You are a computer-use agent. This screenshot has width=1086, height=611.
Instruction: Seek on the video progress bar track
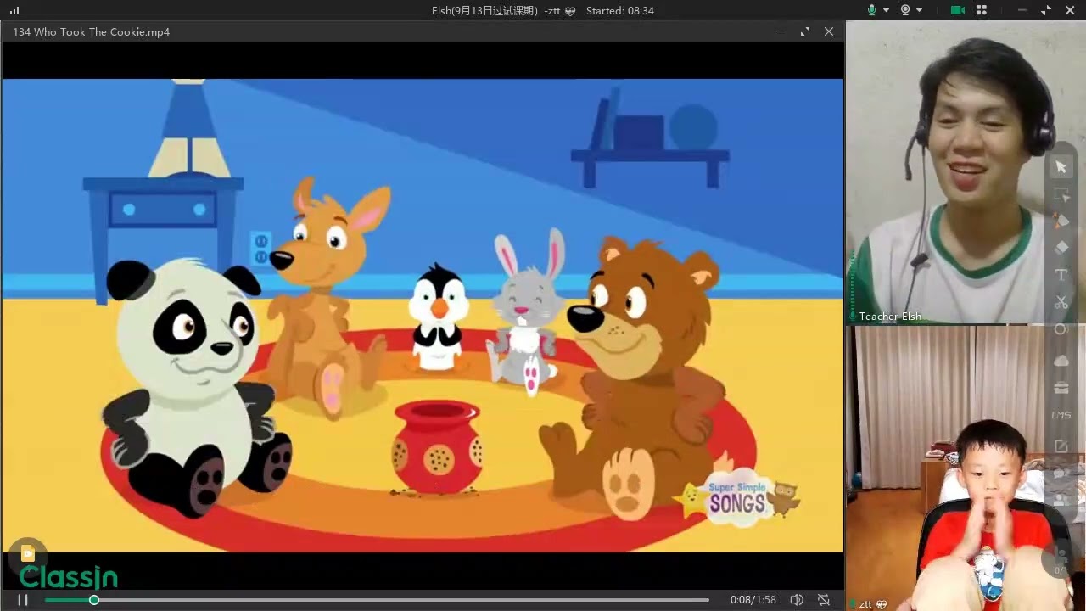(377, 600)
